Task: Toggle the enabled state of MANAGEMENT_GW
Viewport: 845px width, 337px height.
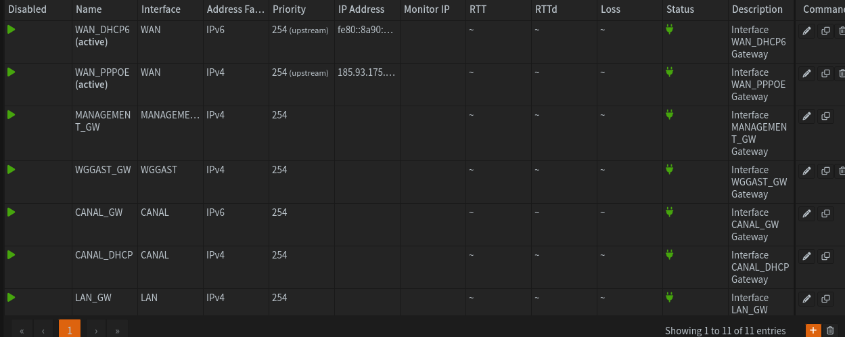Action: (12, 115)
